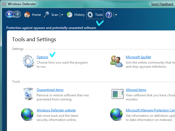This screenshot has height=131, width=175.
Task: Expand the Help options dropdown arrow
Action: (116, 15)
